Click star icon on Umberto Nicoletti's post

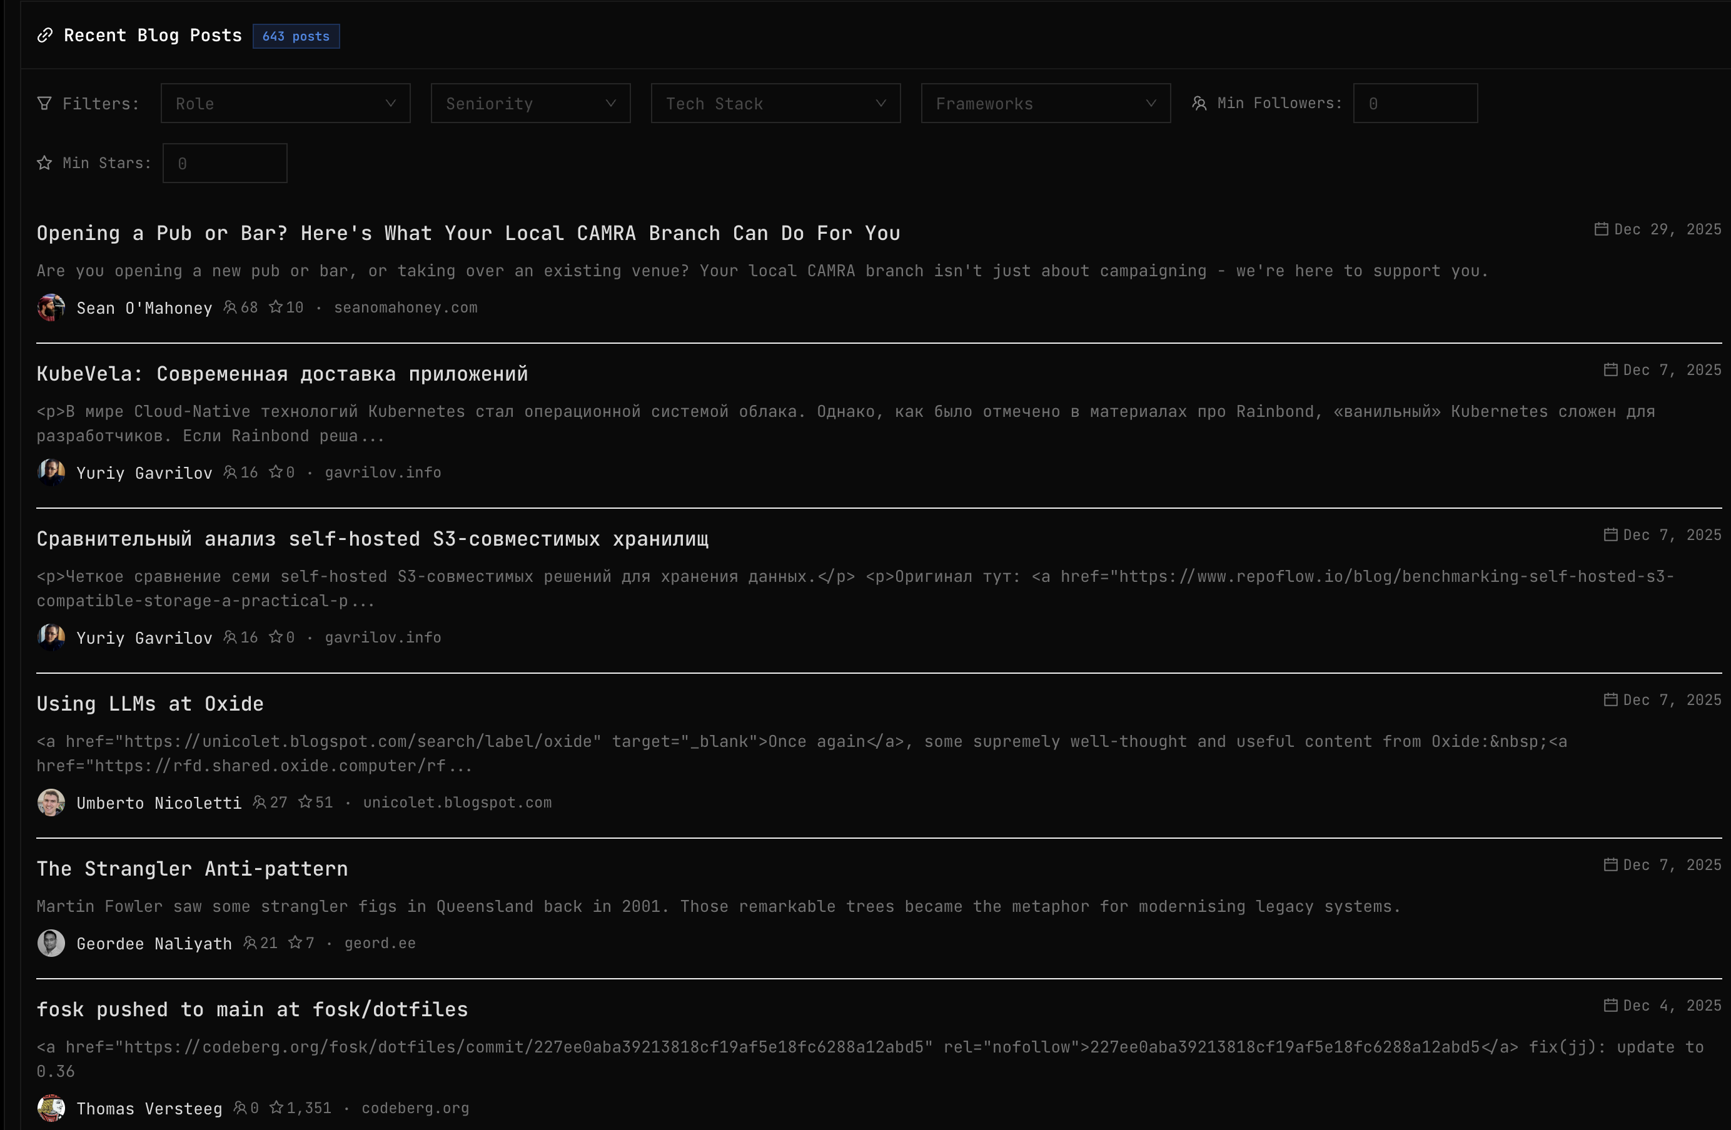(305, 802)
